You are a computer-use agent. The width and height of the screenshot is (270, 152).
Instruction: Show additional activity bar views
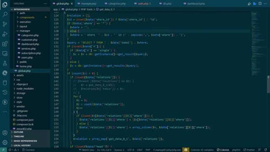[5, 111]
